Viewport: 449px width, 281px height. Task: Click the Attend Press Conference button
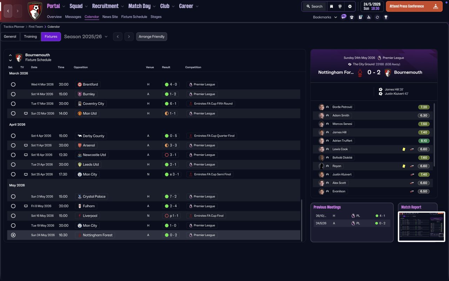click(x=414, y=6)
